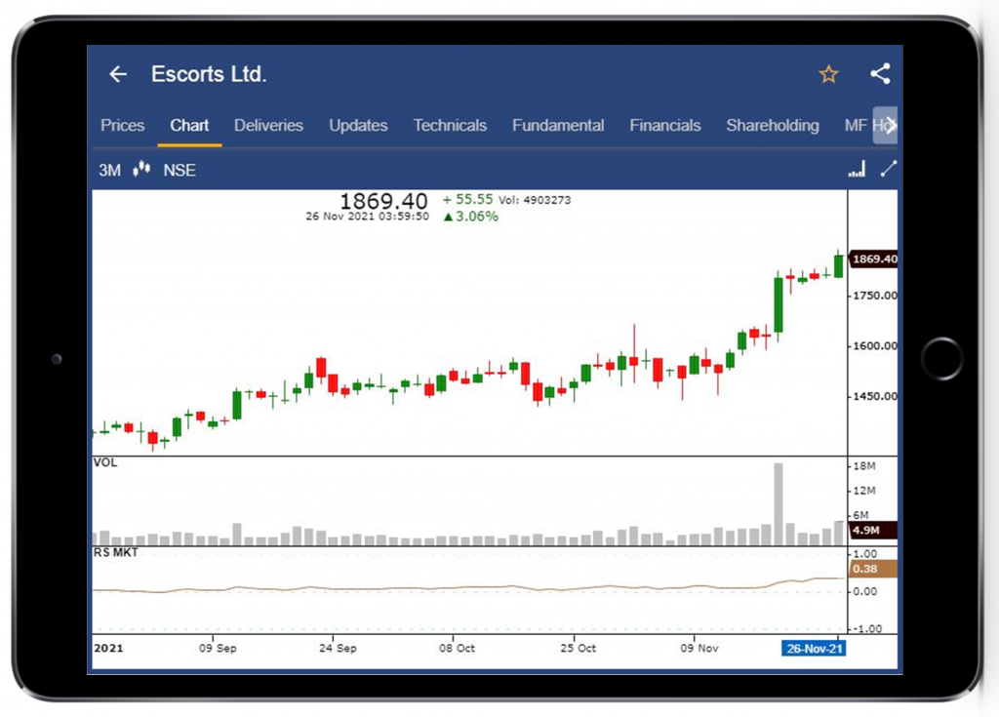Share the Escorts Ltd. chart
This screenshot has width=999, height=717.
pyautogui.click(x=881, y=74)
